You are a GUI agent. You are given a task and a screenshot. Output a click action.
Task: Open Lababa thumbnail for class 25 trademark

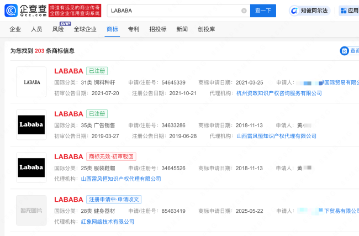[31, 167]
